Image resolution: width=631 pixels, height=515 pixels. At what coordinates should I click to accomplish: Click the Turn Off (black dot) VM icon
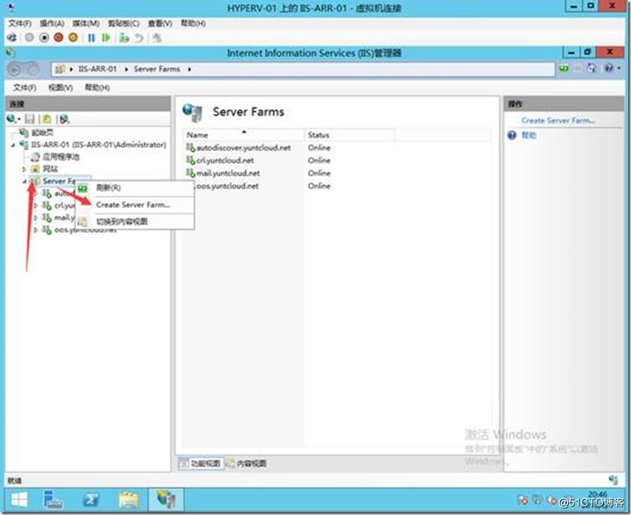tap(44, 38)
